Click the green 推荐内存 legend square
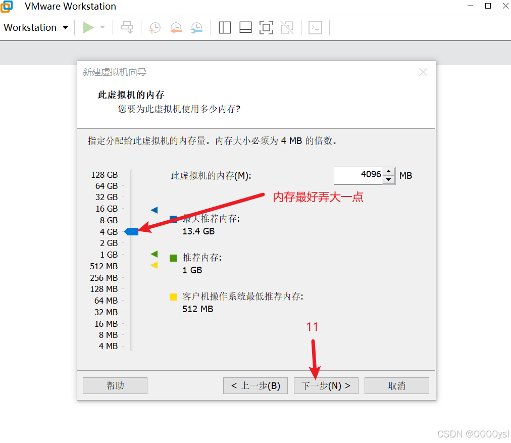The width and height of the screenshot is (511, 443). click(173, 258)
